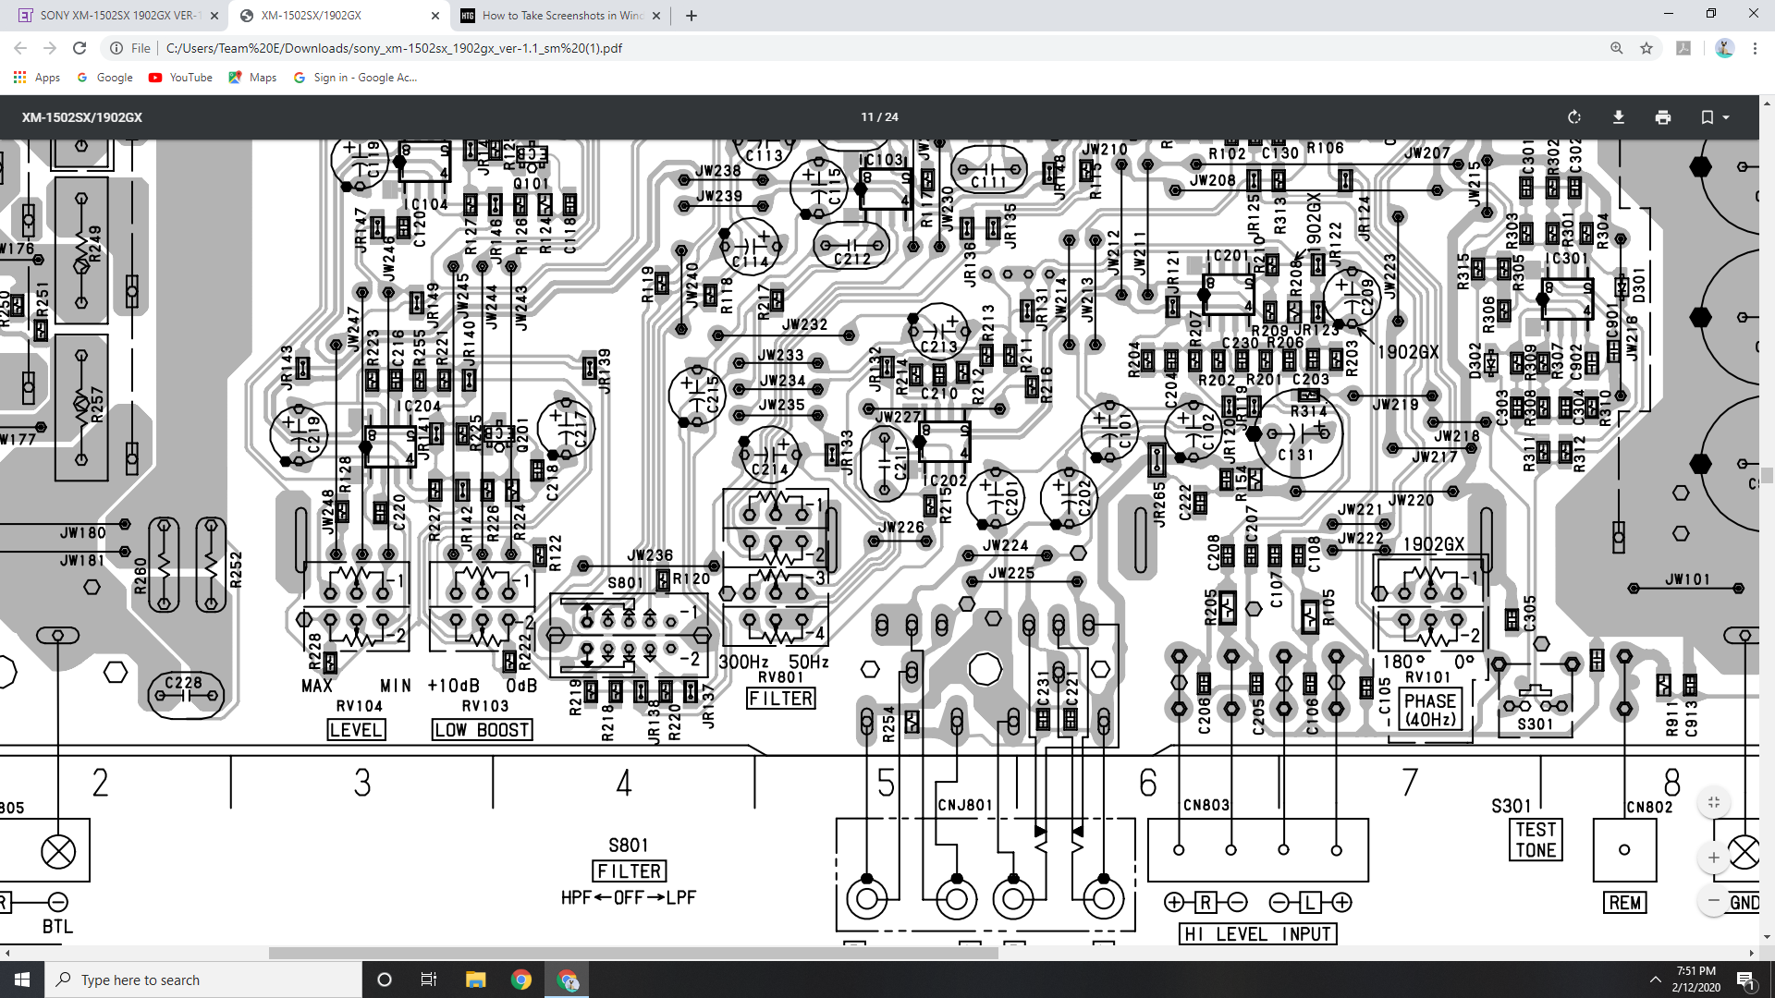Zoom in on the PDF

[x=1714, y=858]
